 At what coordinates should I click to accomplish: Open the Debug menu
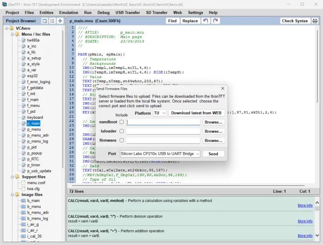point(103,12)
